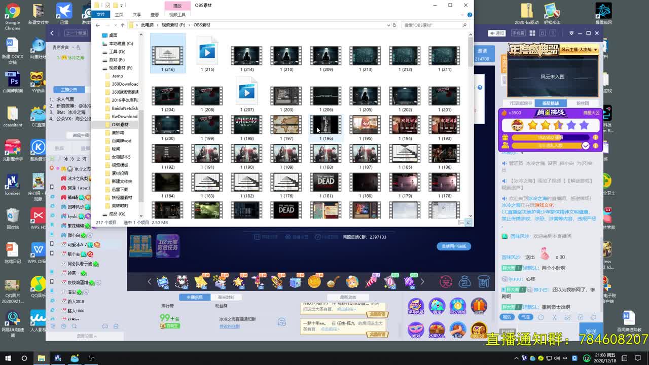Switch to the 粉丝团 tab
Viewport: 649px width, 365px height.
(583, 103)
